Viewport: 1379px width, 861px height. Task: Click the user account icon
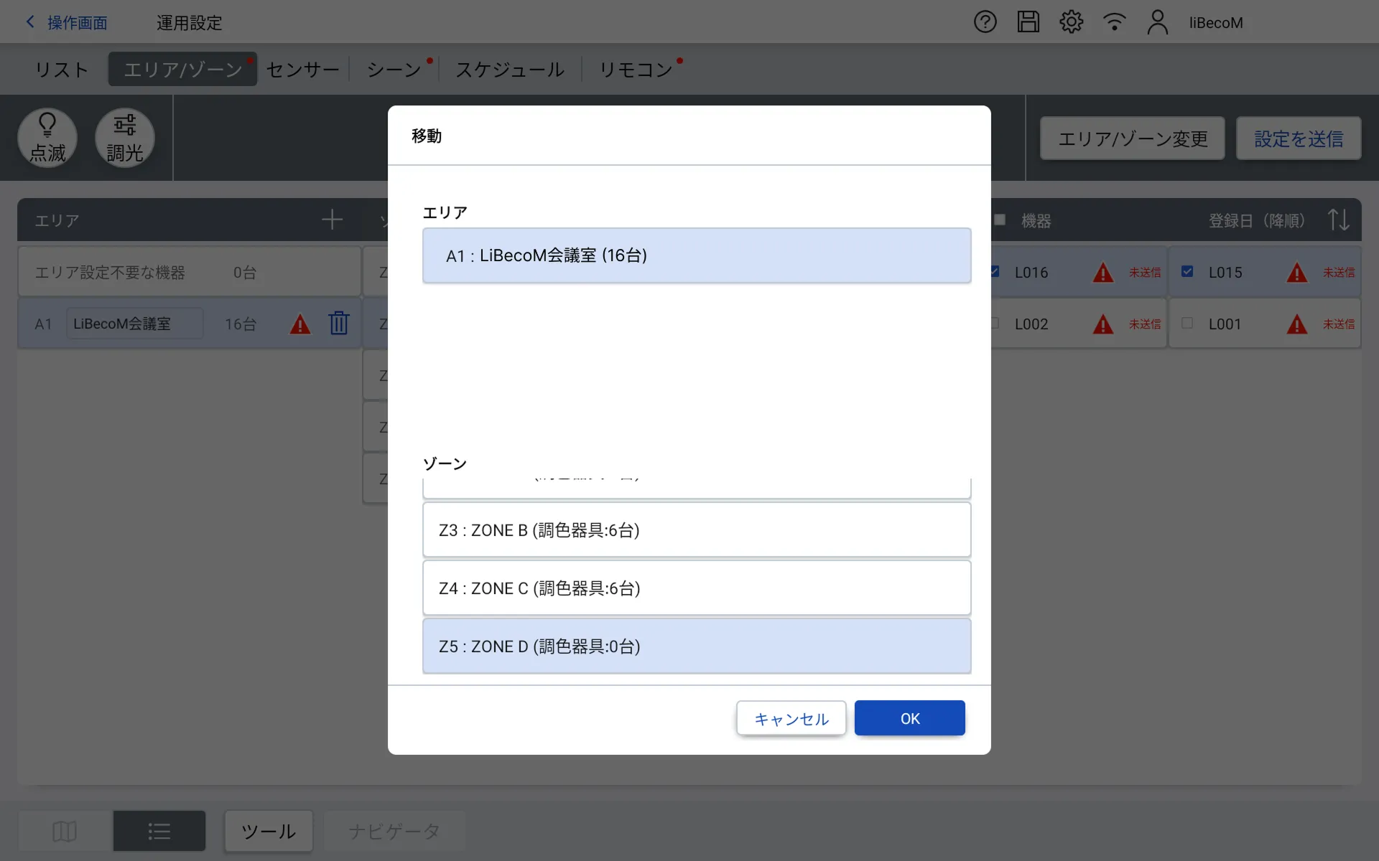[1157, 22]
